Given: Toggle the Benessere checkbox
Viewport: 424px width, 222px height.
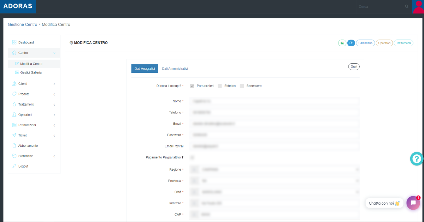Looking at the screenshot, I should click(242, 86).
